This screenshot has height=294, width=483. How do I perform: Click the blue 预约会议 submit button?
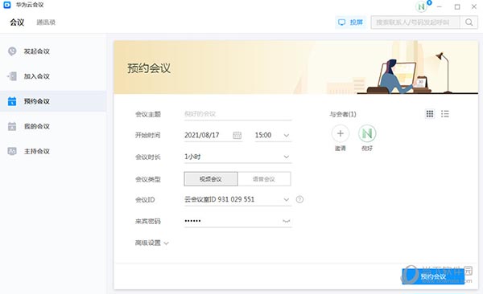[x=433, y=276]
